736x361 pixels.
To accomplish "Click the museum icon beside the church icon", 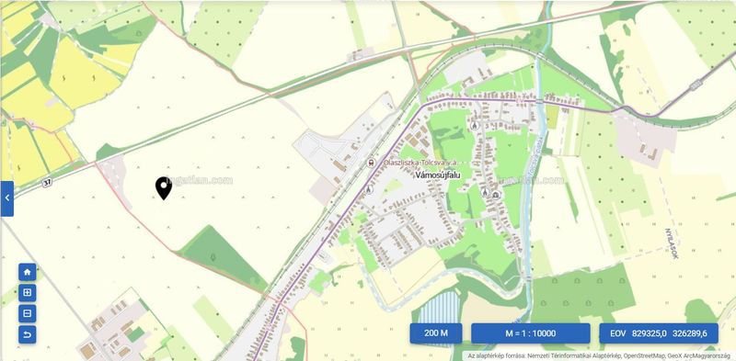I will click(496, 194).
